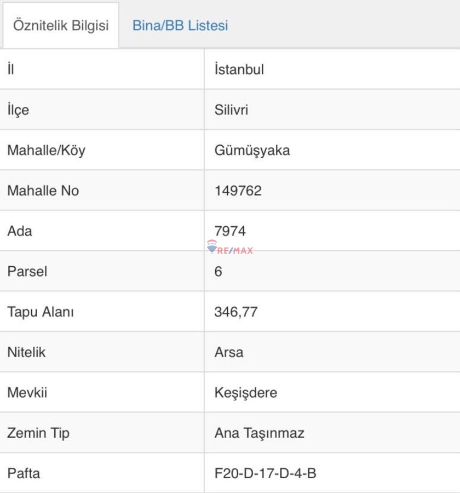Image resolution: width=460 pixels, height=493 pixels.
Task: Click the Ada value 7974
Action: click(x=230, y=231)
